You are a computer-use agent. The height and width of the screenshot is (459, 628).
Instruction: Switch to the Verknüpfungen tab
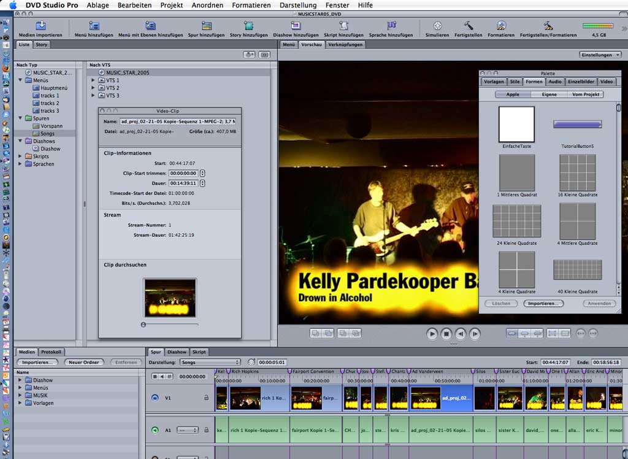point(345,45)
